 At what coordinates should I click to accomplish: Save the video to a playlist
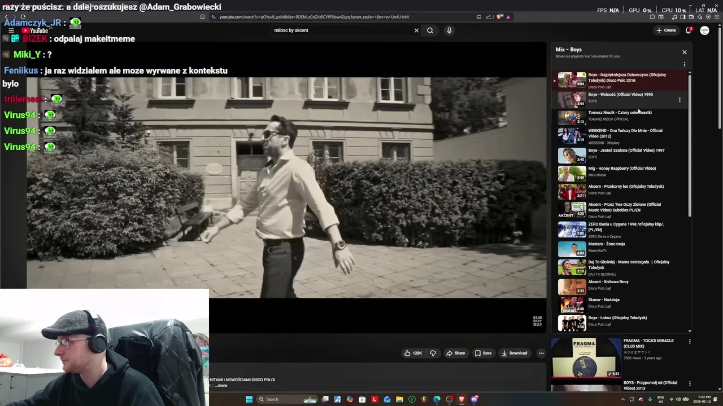[483, 353]
